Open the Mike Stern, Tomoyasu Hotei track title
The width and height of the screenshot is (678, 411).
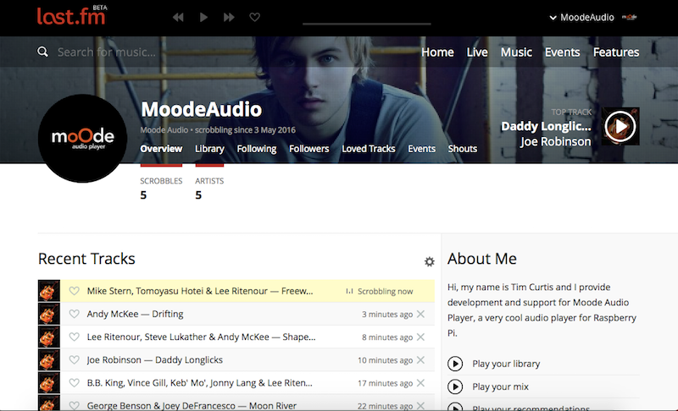(200, 291)
